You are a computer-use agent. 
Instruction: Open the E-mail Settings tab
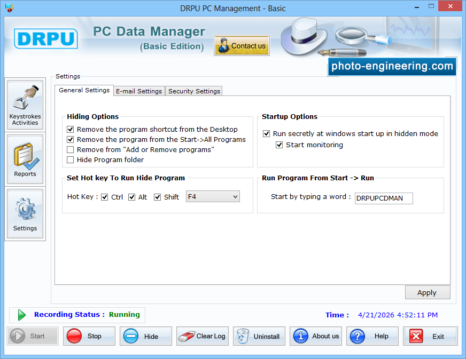tap(139, 91)
